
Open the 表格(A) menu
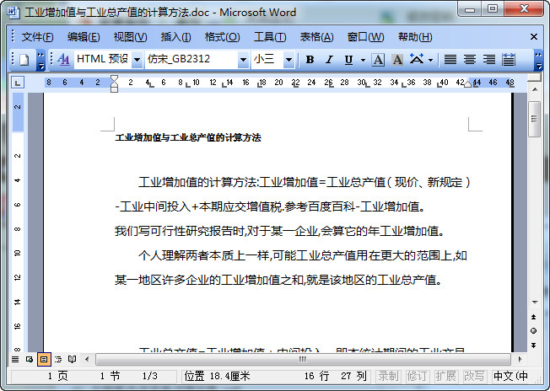(x=316, y=37)
